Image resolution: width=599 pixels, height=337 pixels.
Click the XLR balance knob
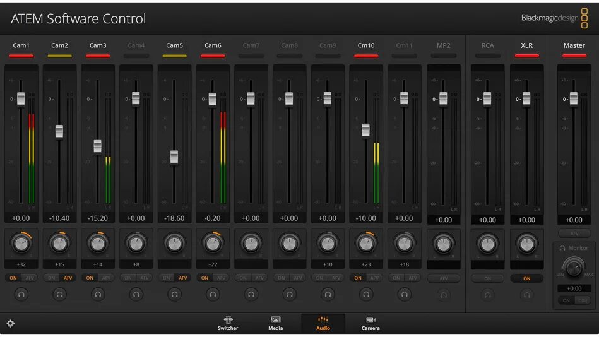coord(527,244)
